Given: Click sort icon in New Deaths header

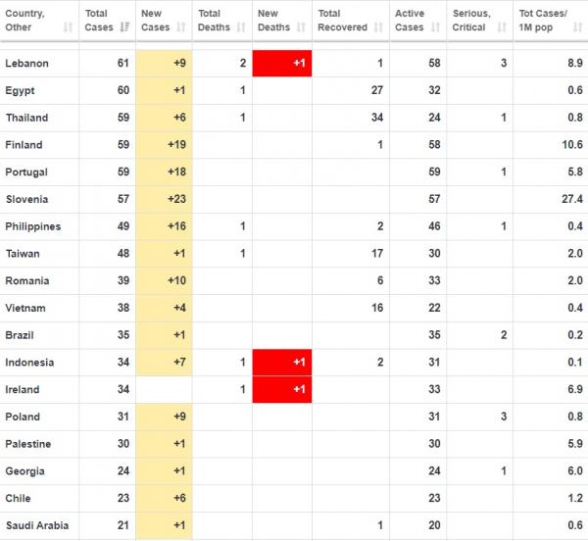Looking at the screenshot, I should 302,27.
